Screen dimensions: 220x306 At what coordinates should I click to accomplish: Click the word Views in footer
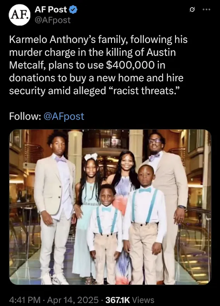coord(143,300)
